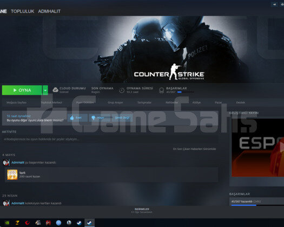Image resolution: width=284 pixels, height=227 pixels.
Task: Click the achievements progress bar under '41/167 kazanıldı'
Action: [x=257, y=205]
